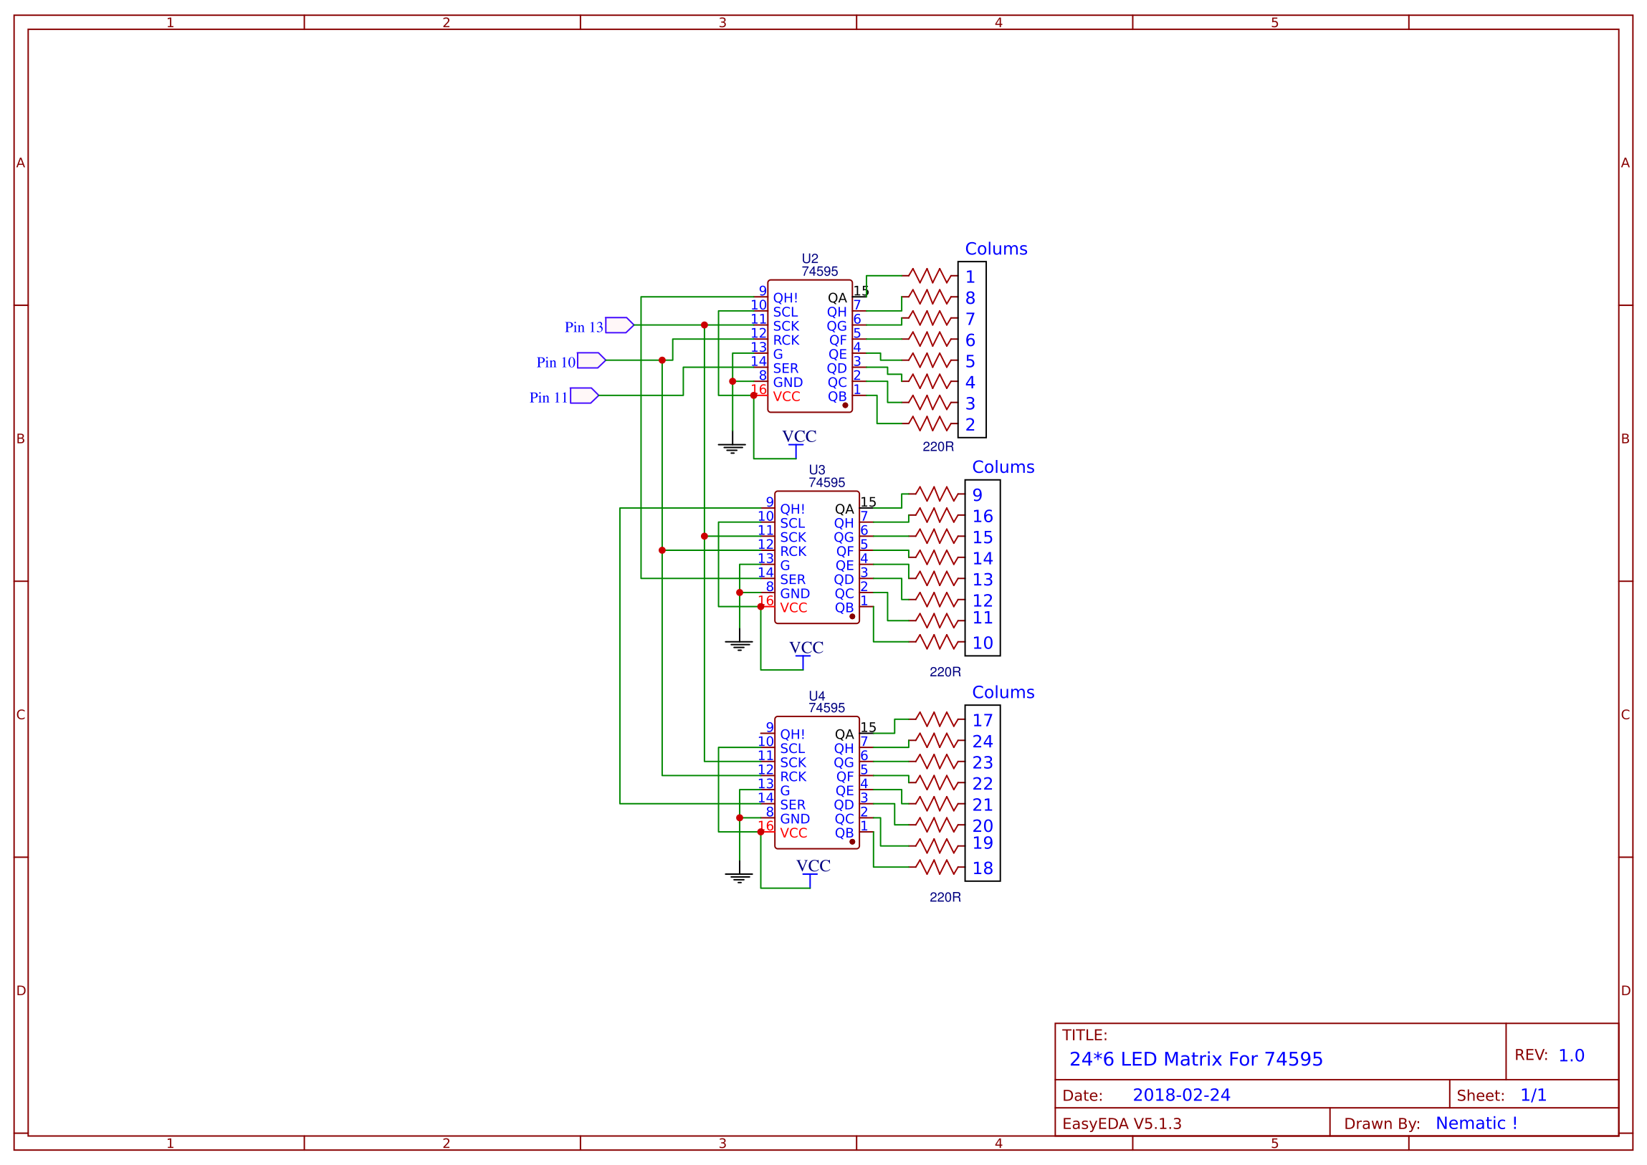Select the U4 74595 shift register symbol

(x=818, y=782)
